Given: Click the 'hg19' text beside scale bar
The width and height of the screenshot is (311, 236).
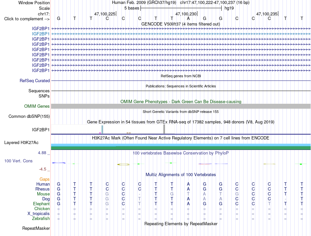Looking at the screenshot, I should 229,8.
